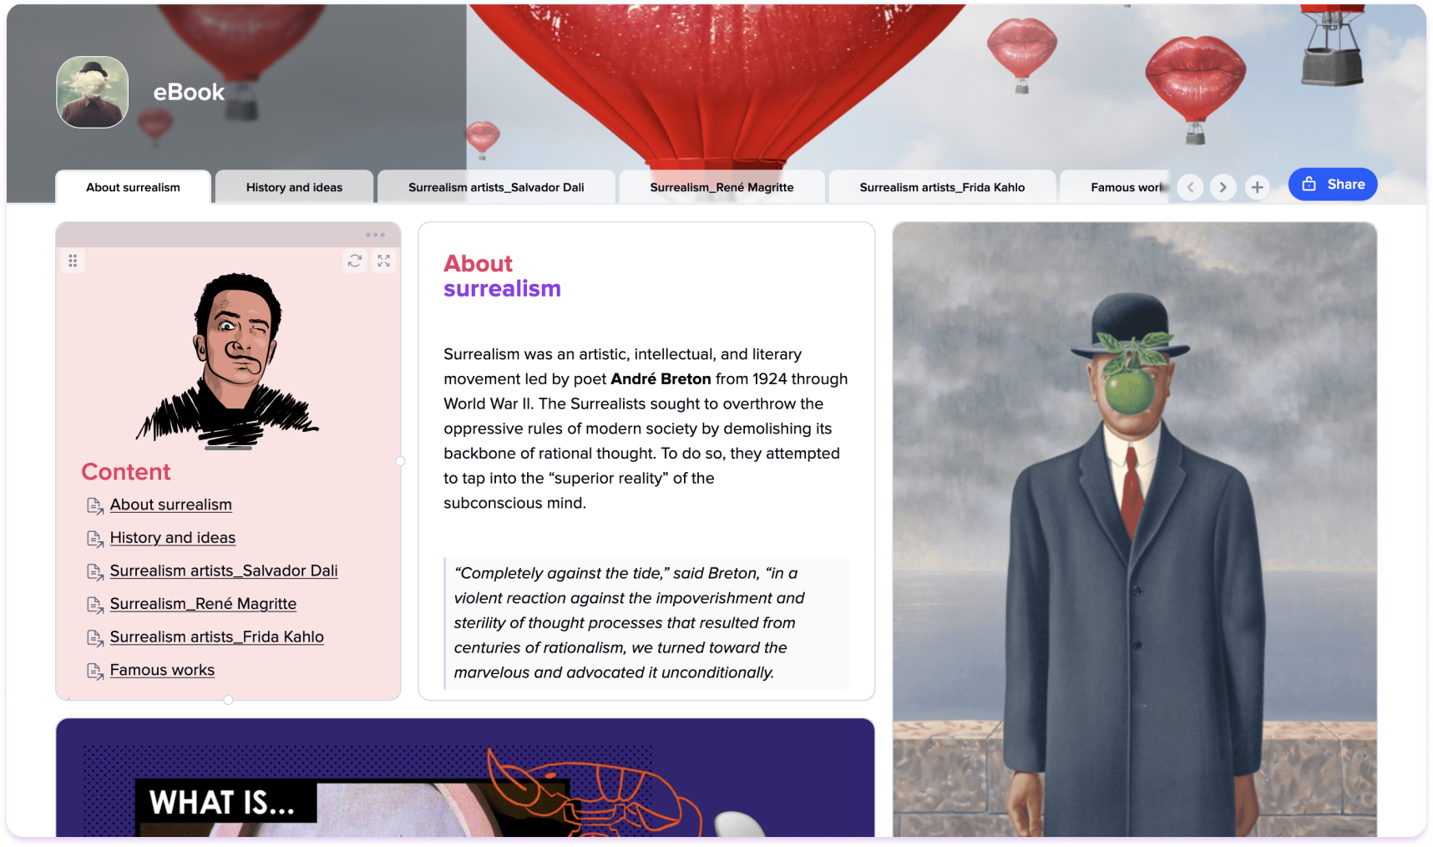Expand the Content widget to fullscreen
This screenshot has width=1433, height=847.
pos(384,261)
